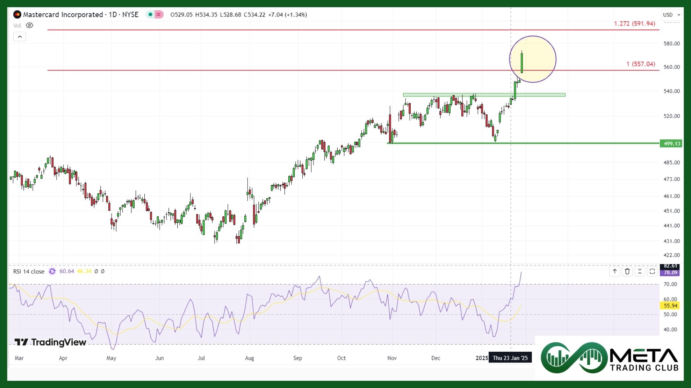Click the 70.00 RSI axis level label
Screen dimensions: 691x388
pyautogui.click(x=670, y=284)
